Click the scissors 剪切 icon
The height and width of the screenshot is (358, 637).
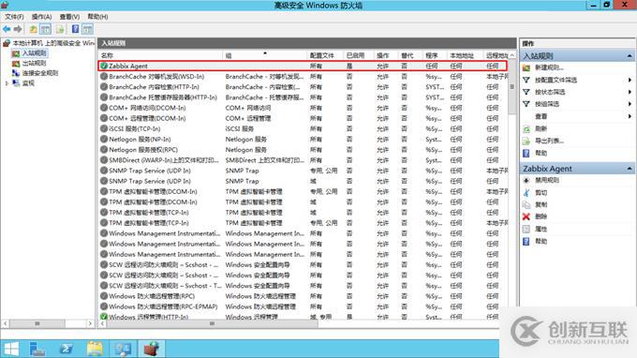tap(526, 193)
